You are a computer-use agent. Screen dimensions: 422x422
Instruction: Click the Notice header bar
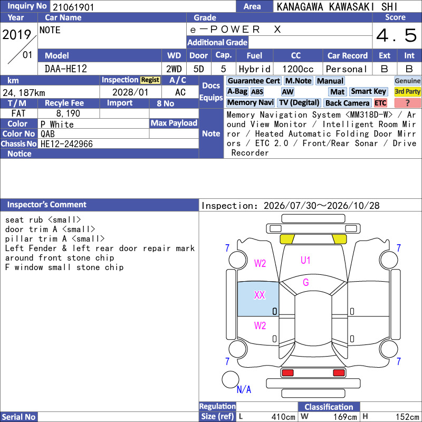99,154
